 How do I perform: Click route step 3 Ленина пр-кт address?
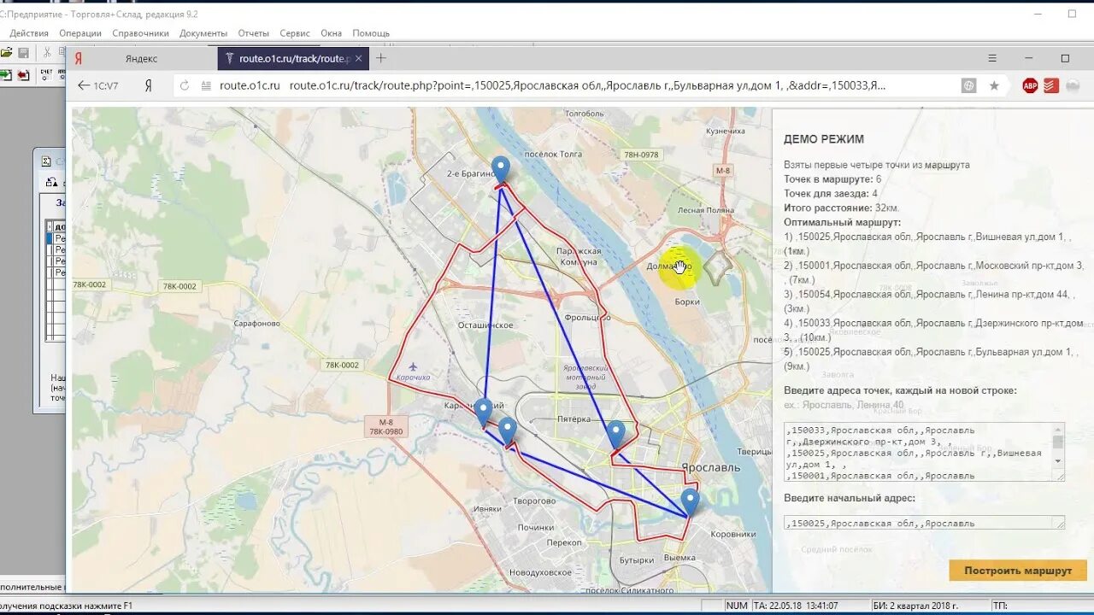click(x=929, y=301)
